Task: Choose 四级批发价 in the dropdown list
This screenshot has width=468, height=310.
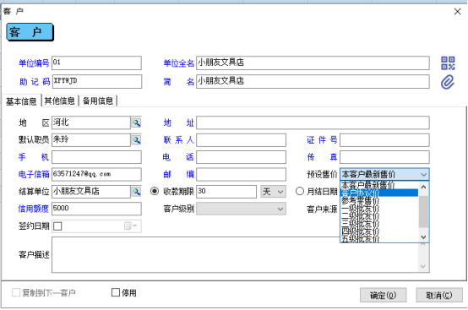Action: point(379,231)
